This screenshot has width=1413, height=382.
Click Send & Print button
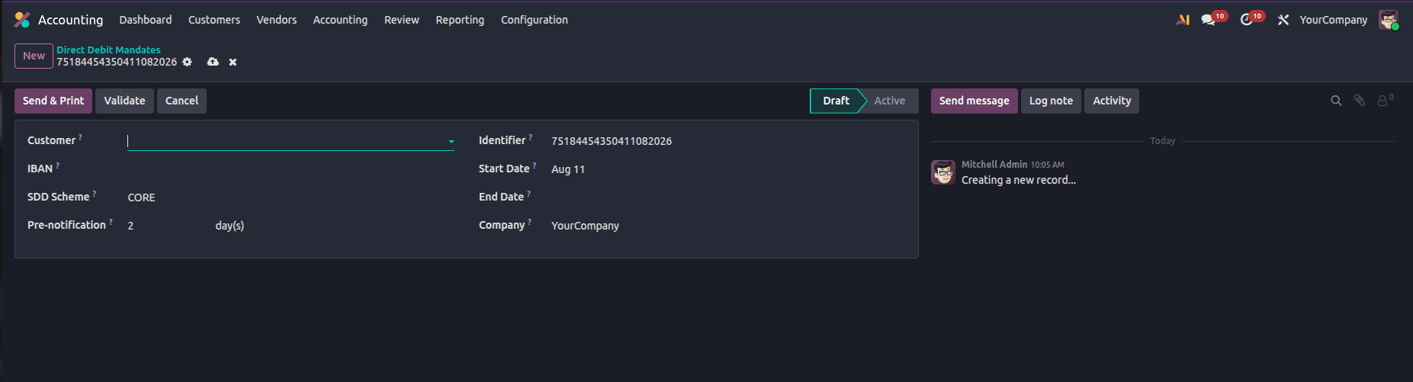click(x=53, y=101)
